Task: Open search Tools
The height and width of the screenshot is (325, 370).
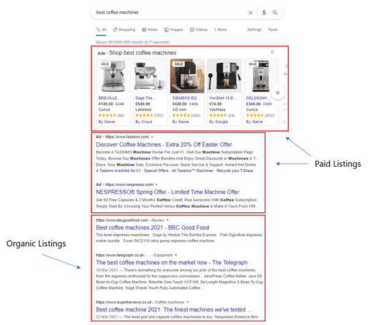Action: click(x=272, y=30)
